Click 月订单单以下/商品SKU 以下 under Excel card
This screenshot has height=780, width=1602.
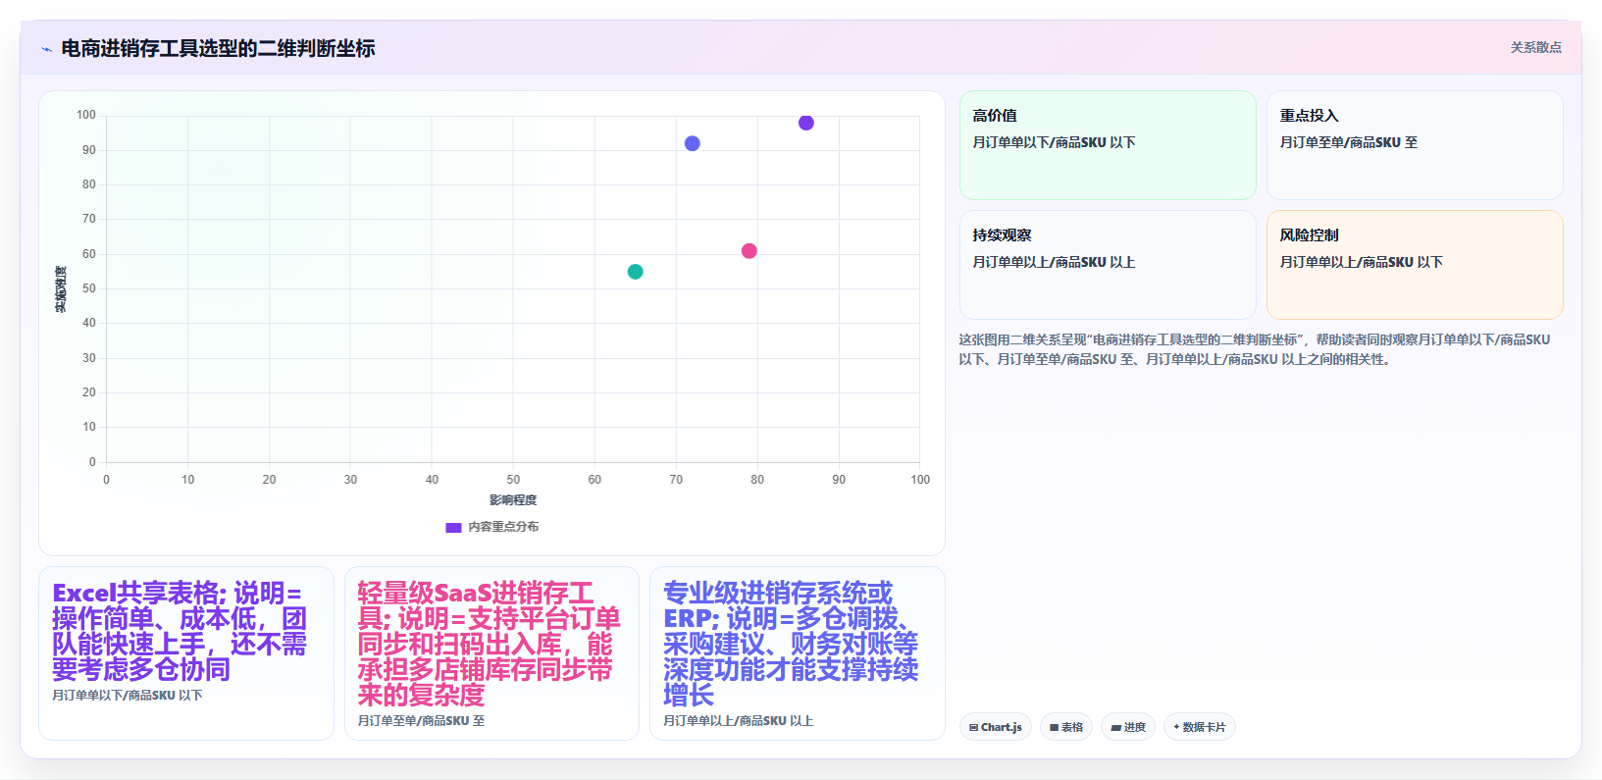(128, 695)
